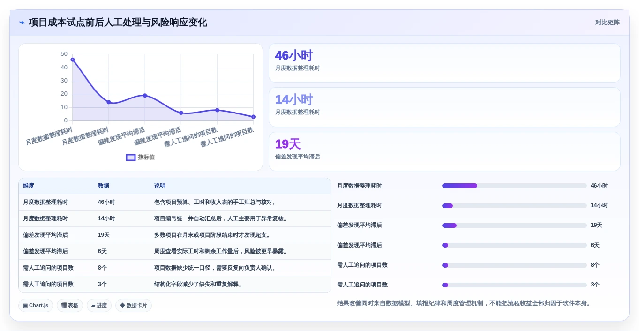Click the progress bar labeled 6天
639x331 pixels.
[x=514, y=245]
